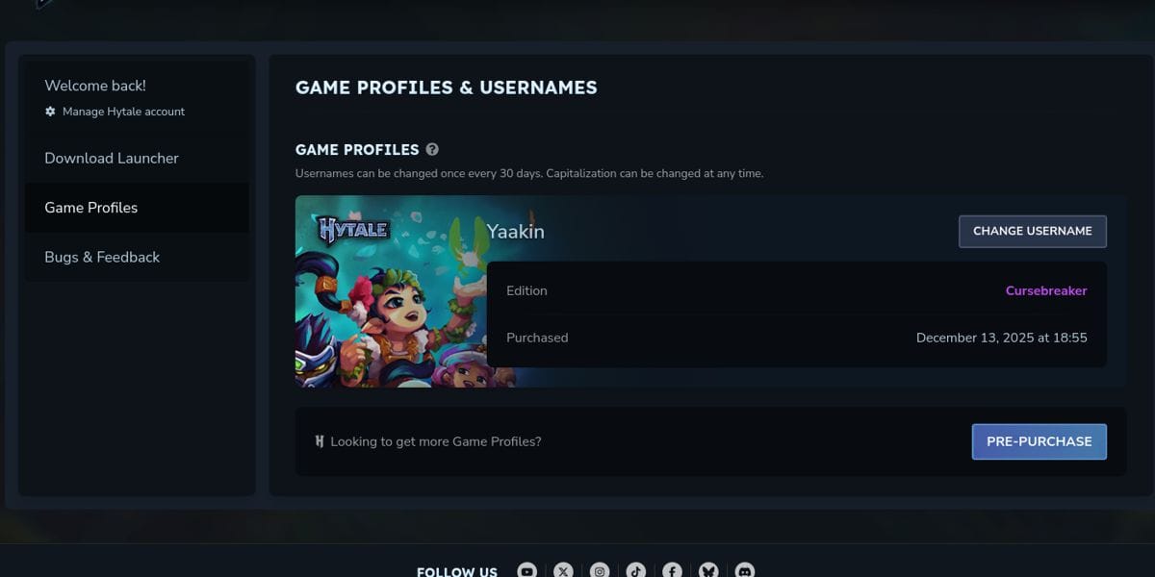Click the Change Username button

point(1033,231)
